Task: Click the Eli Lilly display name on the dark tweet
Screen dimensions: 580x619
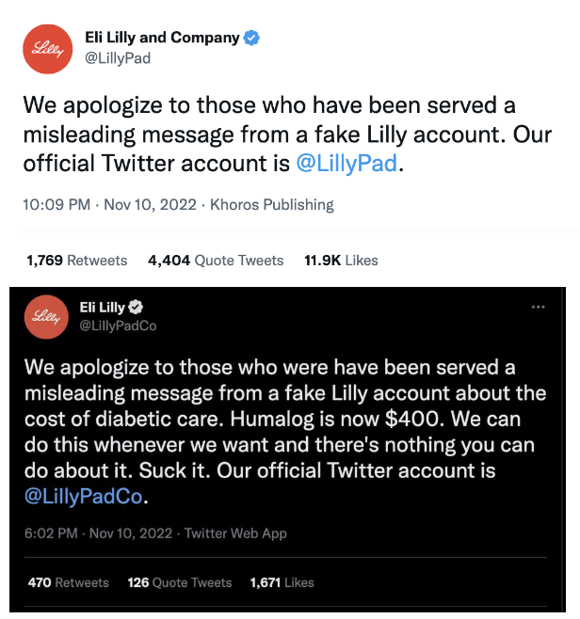Action: point(103,307)
